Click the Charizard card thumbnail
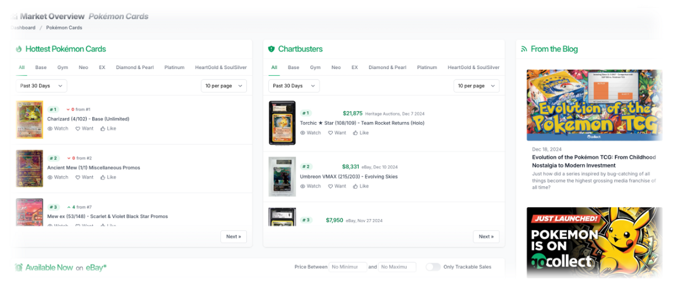Screen dimensions: 675x284 pos(30,120)
